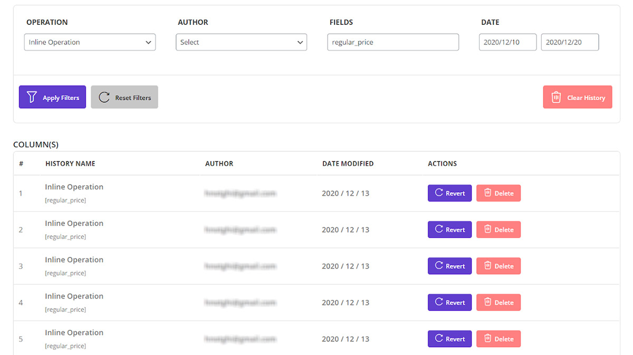Click the revert arrow icon in row 1
The height and width of the screenshot is (355, 633).
tap(438, 193)
